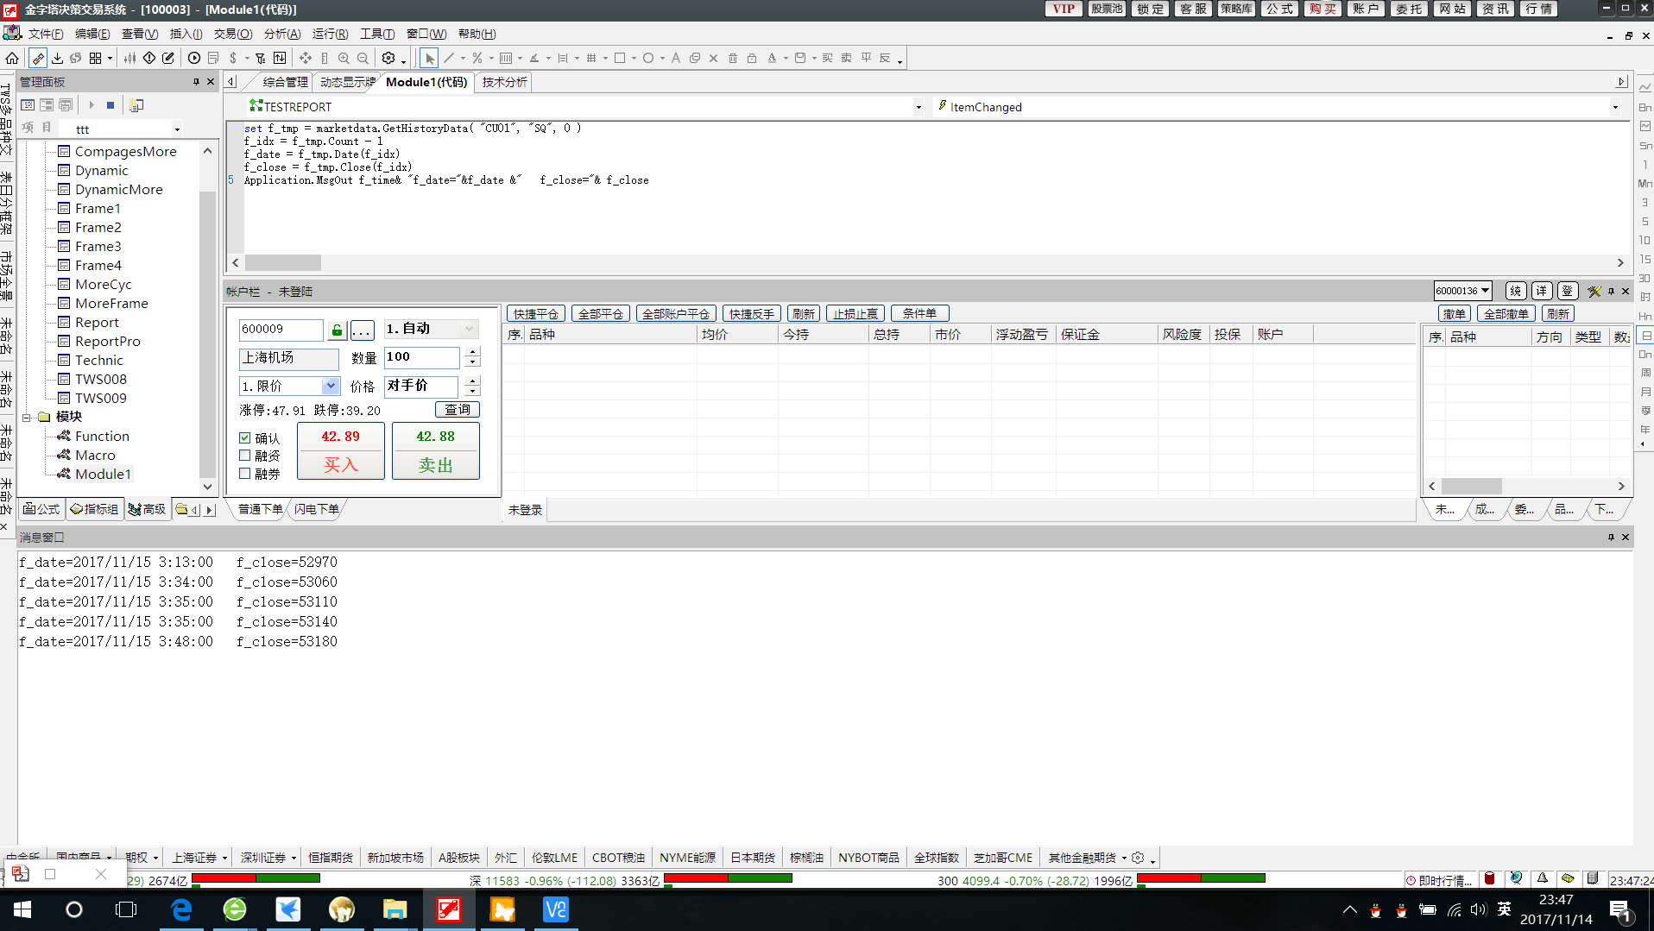This screenshot has width=1654, height=931.
Task: Open the 交易(O) menu
Action: click(x=232, y=34)
